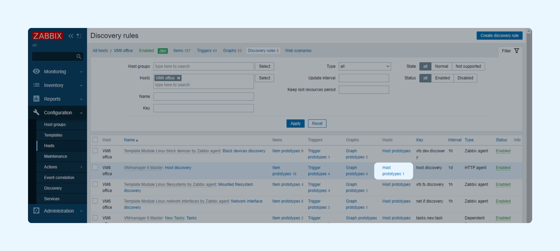Click the magnifier search icon in the sidebar
This screenshot has width=560, height=251.
pos(79,57)
